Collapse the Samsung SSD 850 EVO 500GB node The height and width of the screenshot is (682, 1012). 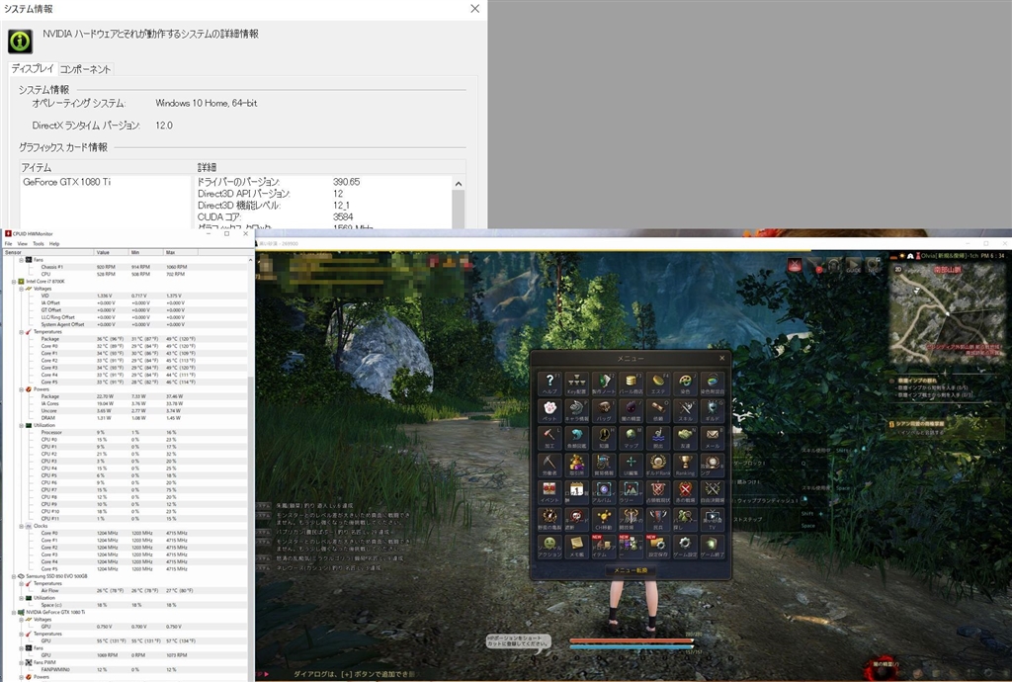click(14, 576)
